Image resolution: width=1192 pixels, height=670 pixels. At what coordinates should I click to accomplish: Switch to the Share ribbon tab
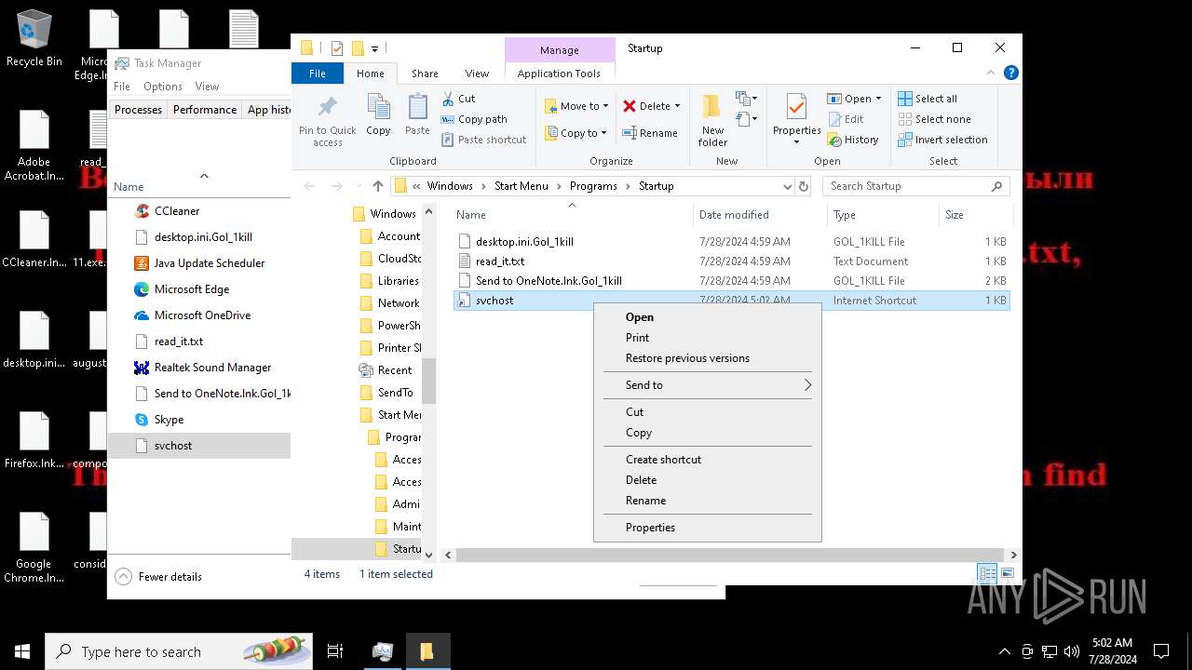(425, 74)
